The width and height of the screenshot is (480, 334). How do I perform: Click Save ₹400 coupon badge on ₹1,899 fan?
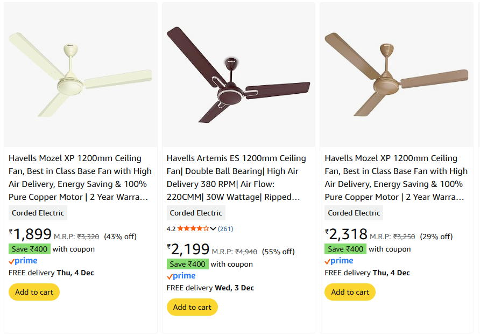click(30, 249)
